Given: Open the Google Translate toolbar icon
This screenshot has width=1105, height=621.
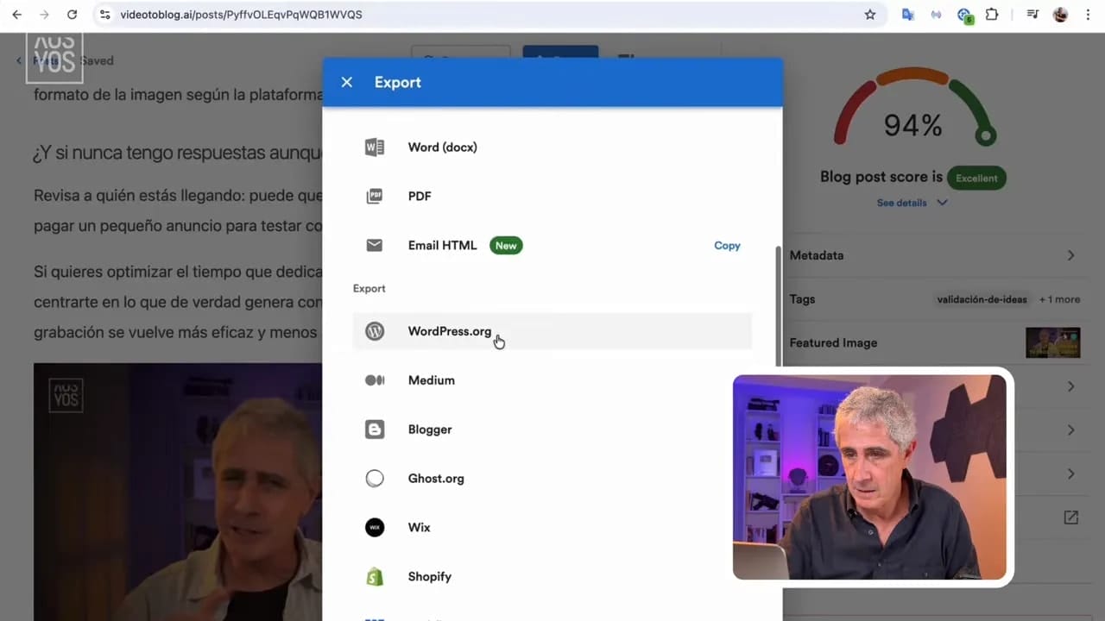Looking at the screenshot, I should [907, 15].
